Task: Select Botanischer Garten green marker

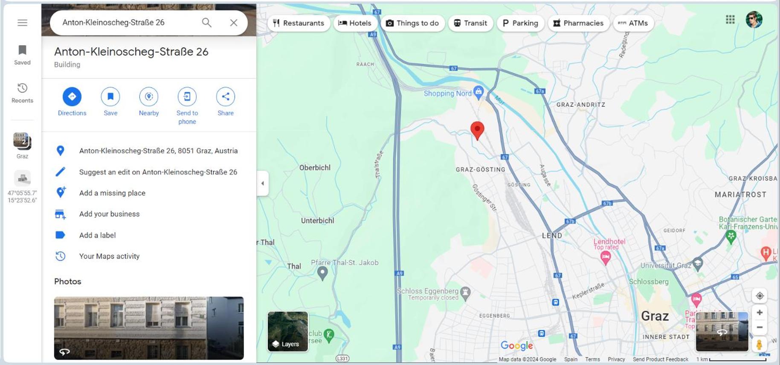Action: coord(731,237)
